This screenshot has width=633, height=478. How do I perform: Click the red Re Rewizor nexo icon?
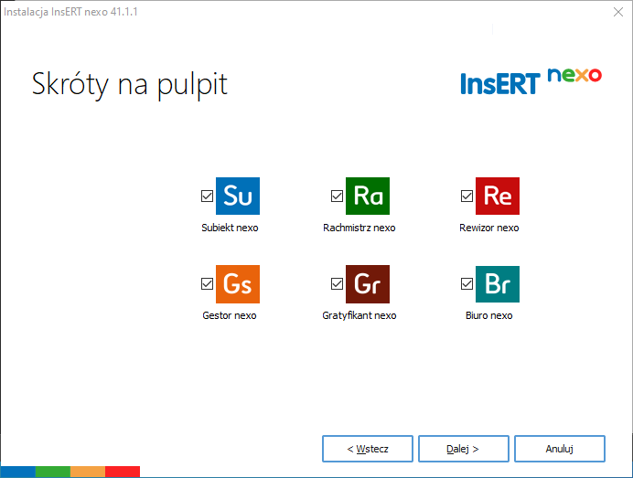point(498,196)
